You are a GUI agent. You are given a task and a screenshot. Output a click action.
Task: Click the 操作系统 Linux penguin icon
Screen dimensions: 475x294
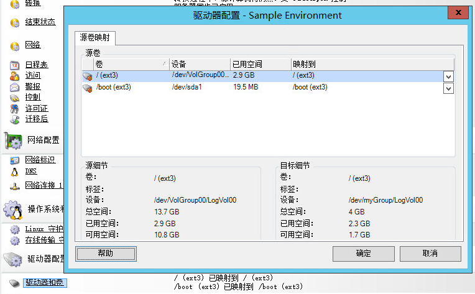[14, 208]
